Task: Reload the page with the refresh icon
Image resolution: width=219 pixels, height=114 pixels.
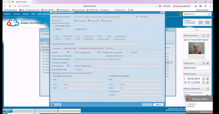Action: [15, 6]
